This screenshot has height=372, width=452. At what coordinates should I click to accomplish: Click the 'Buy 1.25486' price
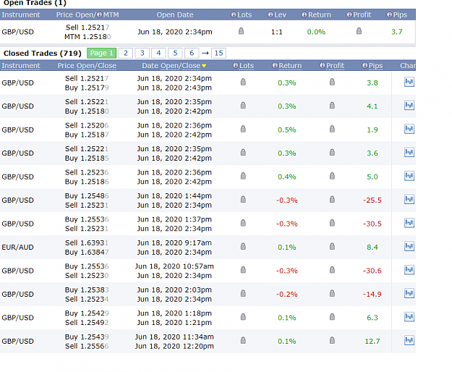coord(87,196)
